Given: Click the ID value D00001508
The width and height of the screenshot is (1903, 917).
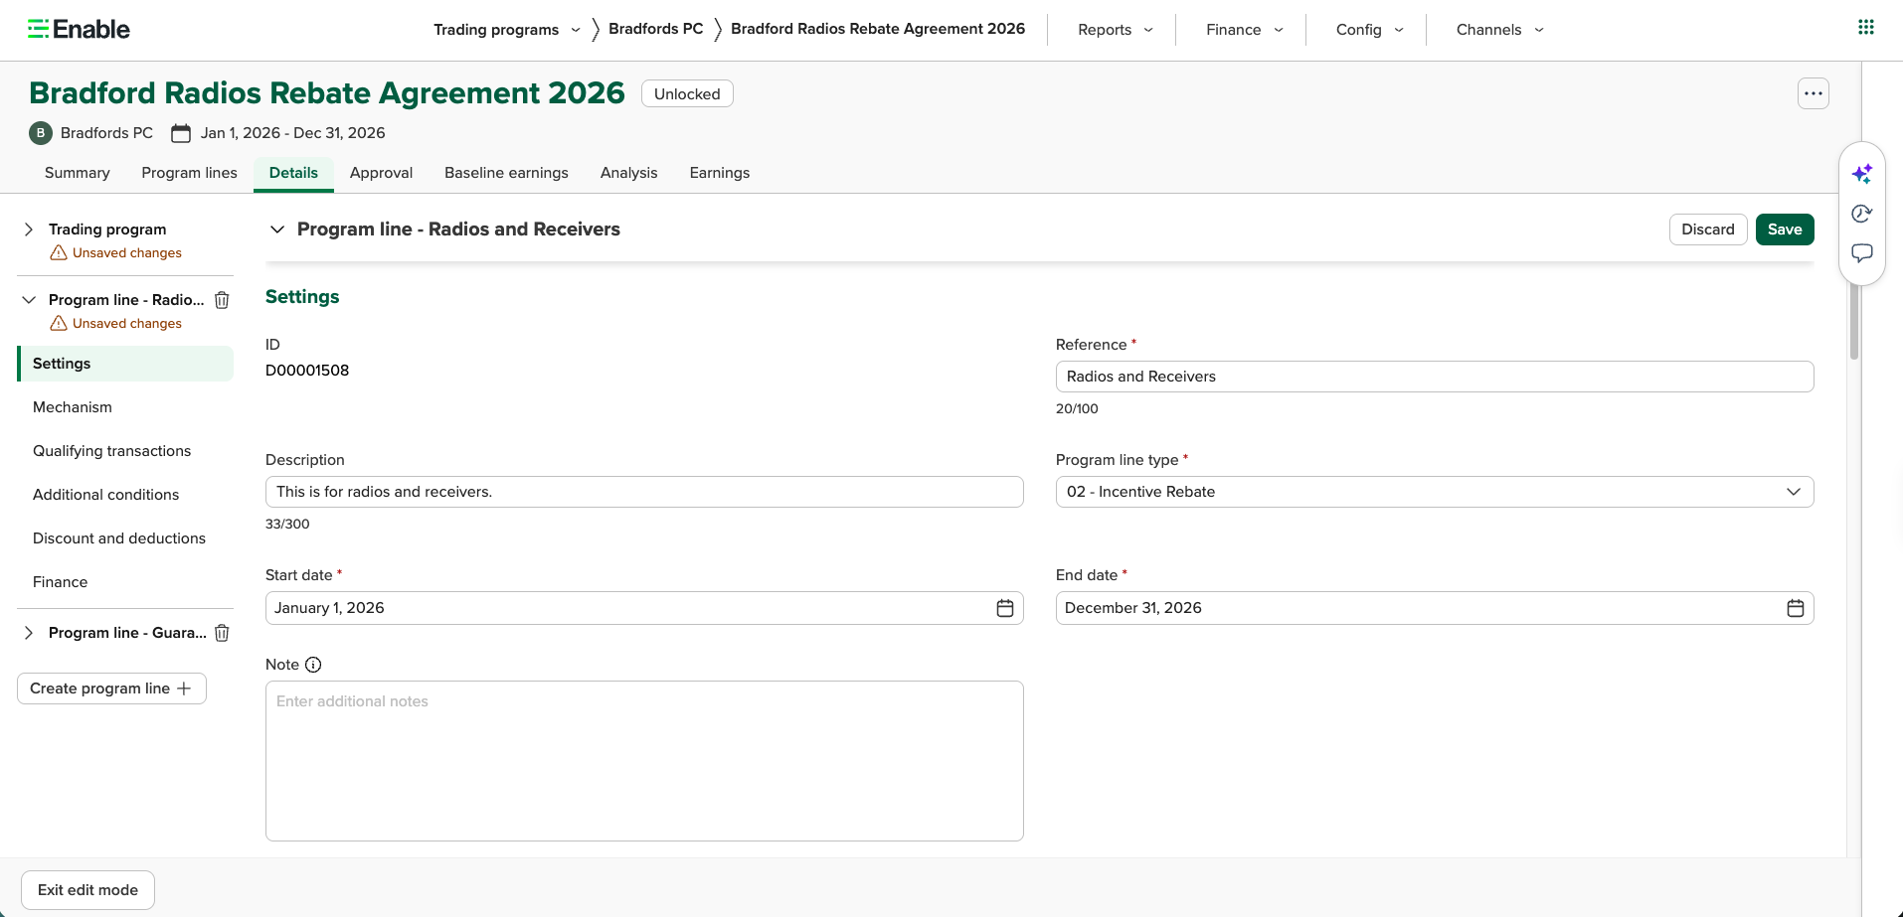Looking at the screenshot, I should (x=307, y=371).
